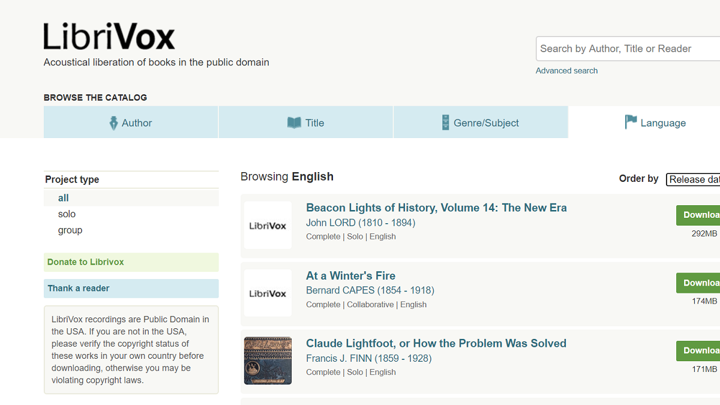Open Advanced search link

click(x=566, y=71)
